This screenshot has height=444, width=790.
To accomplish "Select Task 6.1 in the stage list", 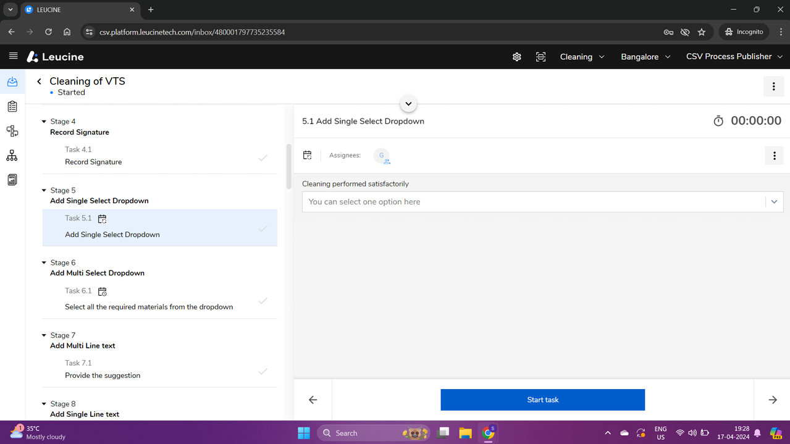I will click(148, 299).
